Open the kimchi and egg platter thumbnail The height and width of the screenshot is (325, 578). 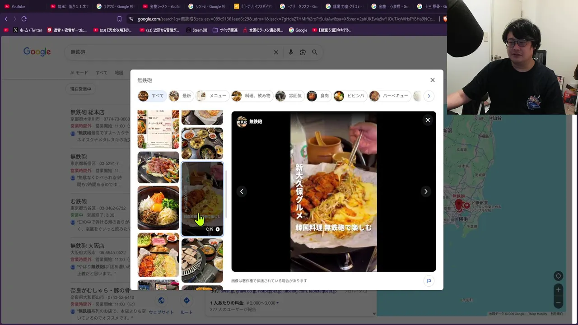pos(158,255)
